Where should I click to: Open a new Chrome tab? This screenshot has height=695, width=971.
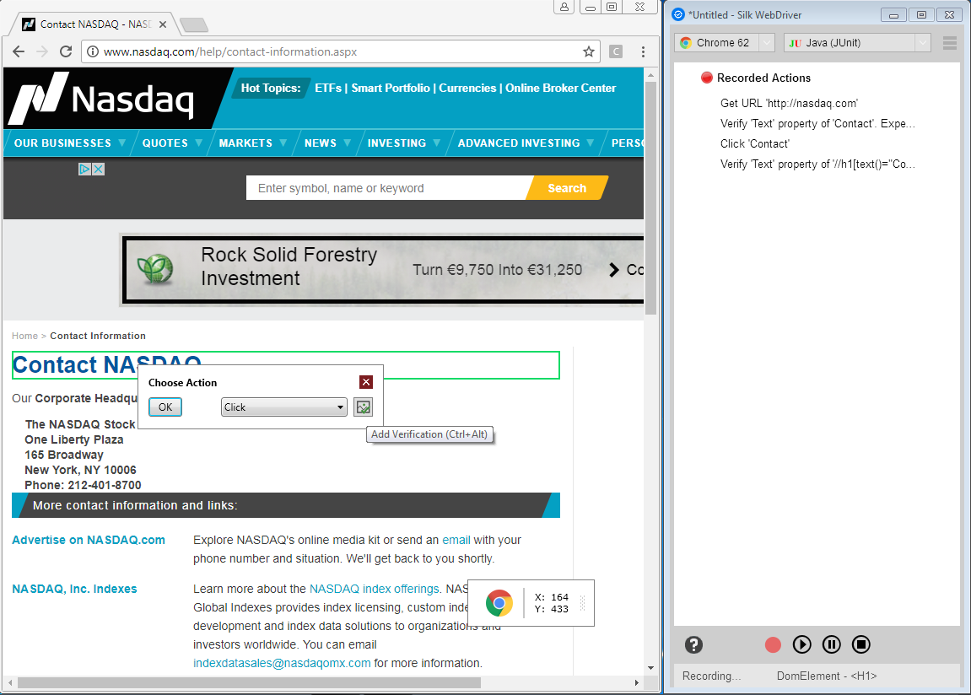click(x=194, y=24)
